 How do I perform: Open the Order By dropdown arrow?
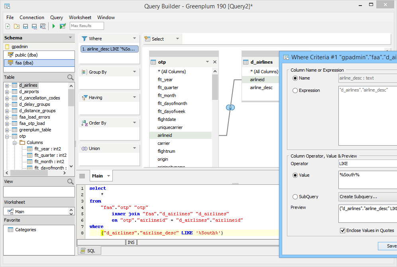coord(134,123)
